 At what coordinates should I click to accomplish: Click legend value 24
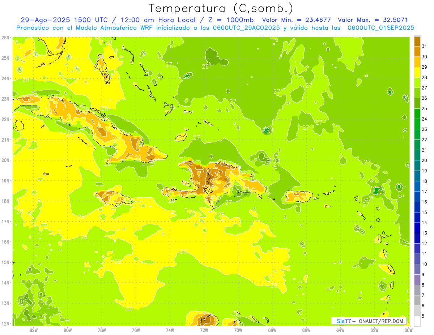(x=425, y=119)
